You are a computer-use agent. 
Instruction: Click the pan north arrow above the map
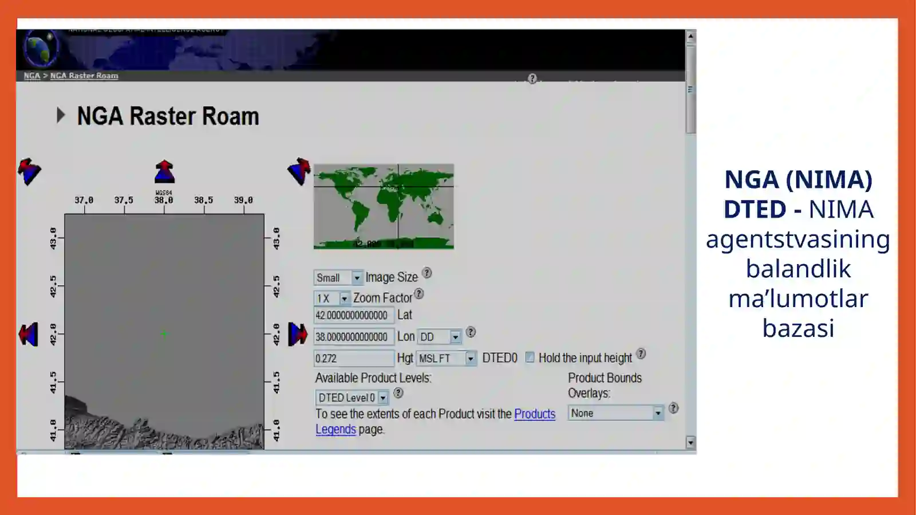pos(164,171)
